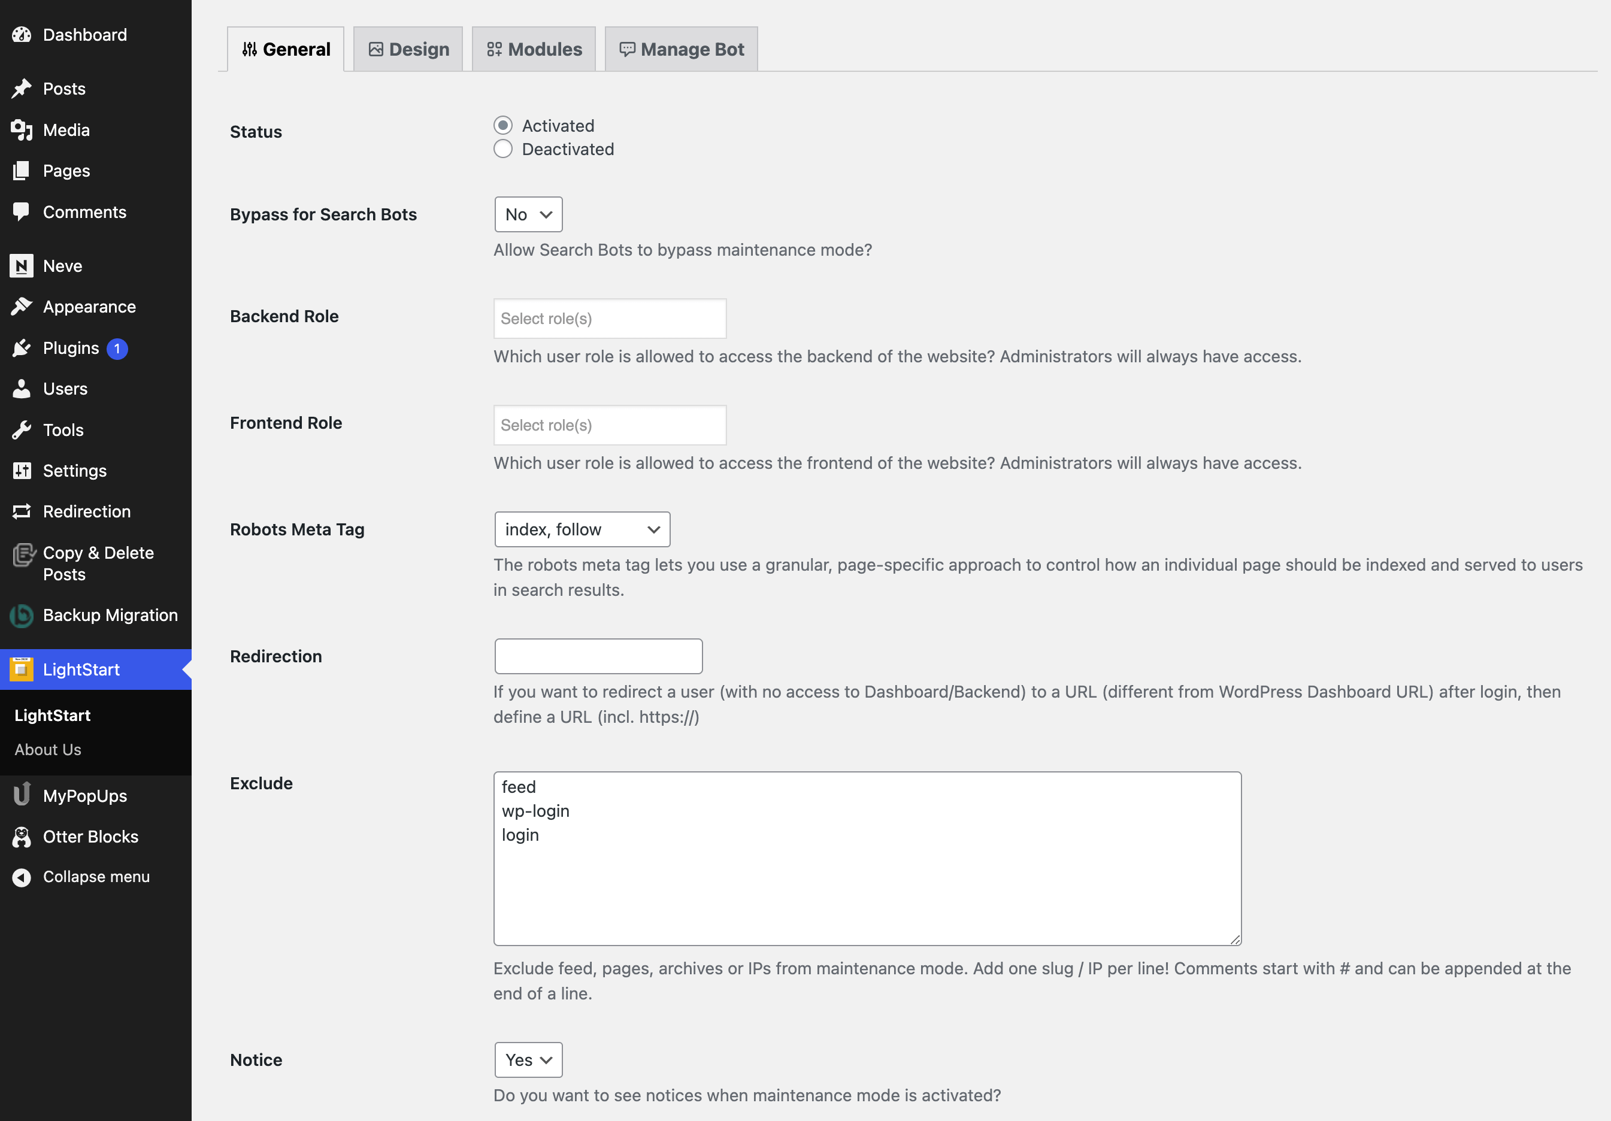Viewport: 1611px width, 1121px height.
Task: Click the Plugins plug icon
Action: click(22, 348)
